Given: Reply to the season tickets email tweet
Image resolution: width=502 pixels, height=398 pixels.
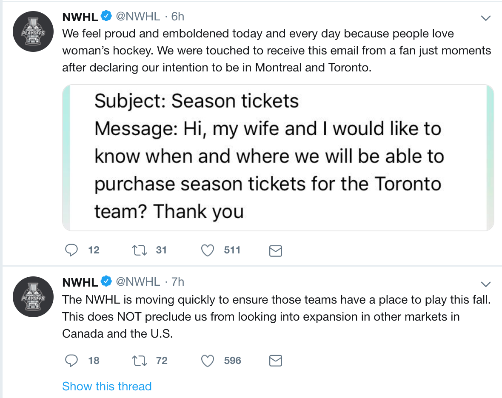Looking at the screenshot, I should click(x=71, y=250).
